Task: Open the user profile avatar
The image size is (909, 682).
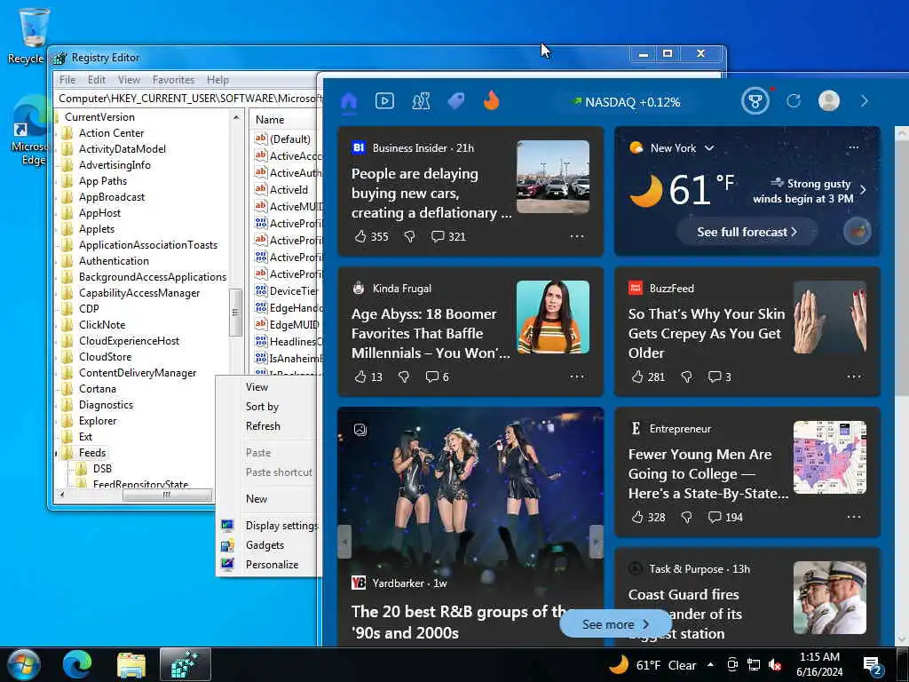Action: click(x=829, y=101)
